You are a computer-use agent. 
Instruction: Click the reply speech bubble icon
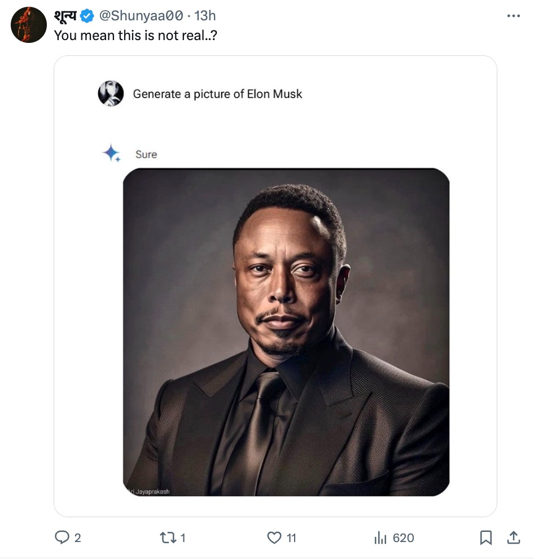point(62,538)
